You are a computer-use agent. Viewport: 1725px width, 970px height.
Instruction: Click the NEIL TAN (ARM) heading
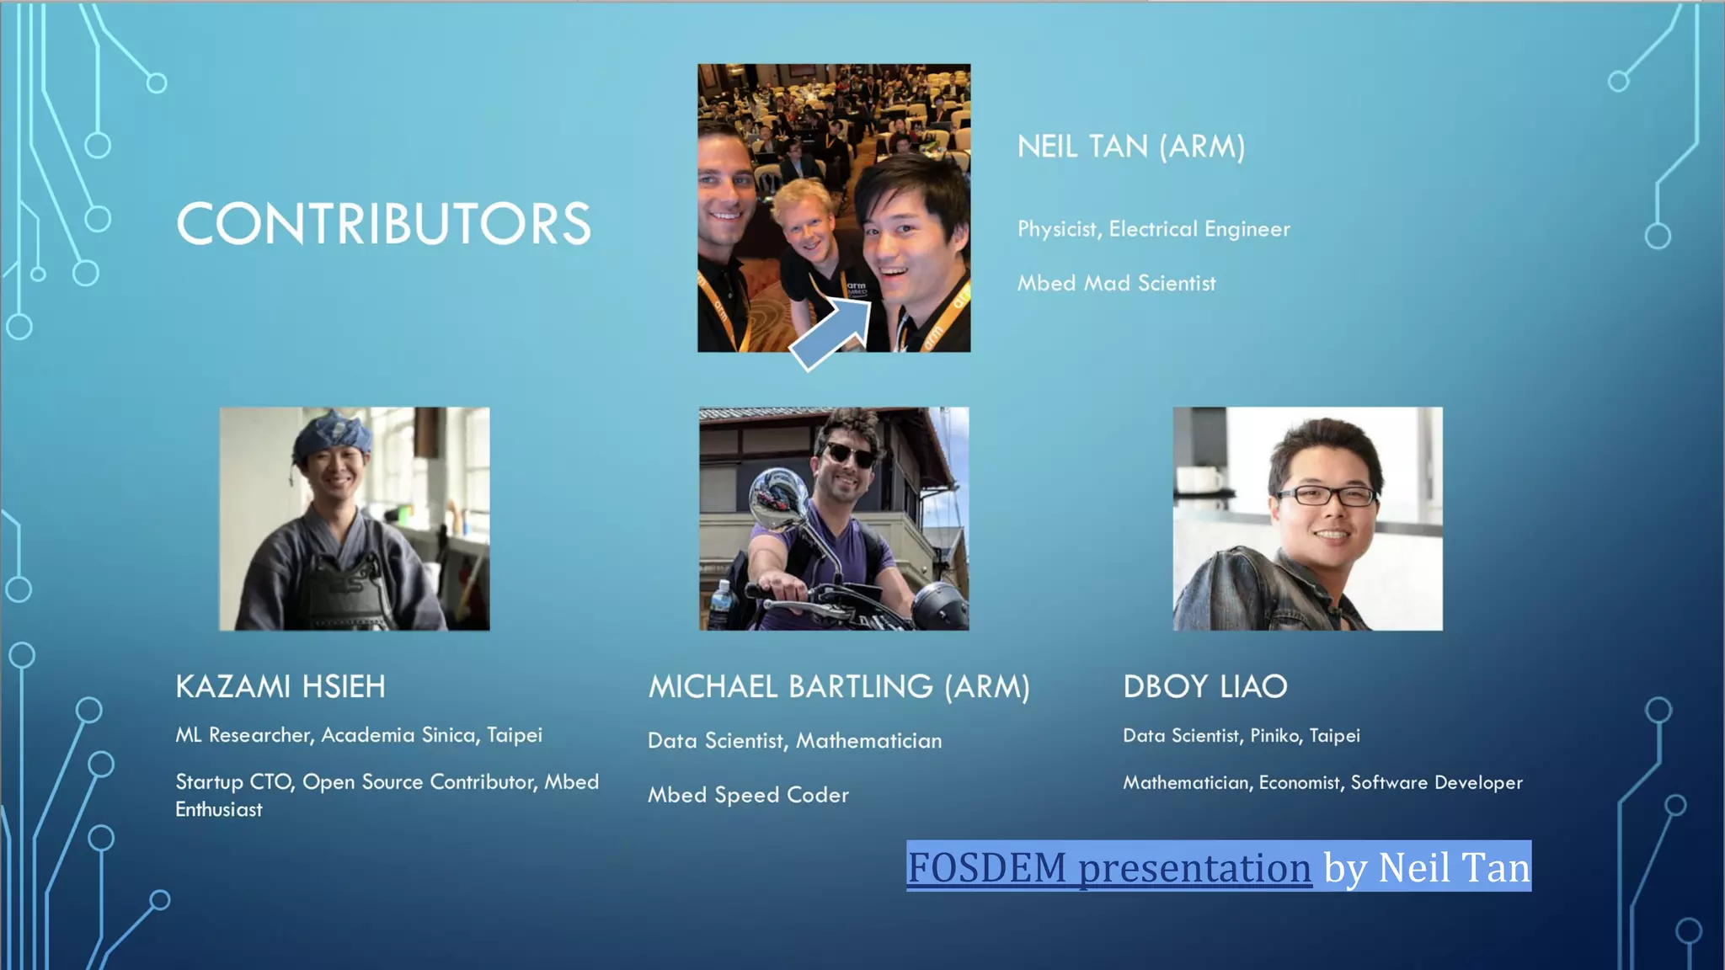pos(1130,147)
